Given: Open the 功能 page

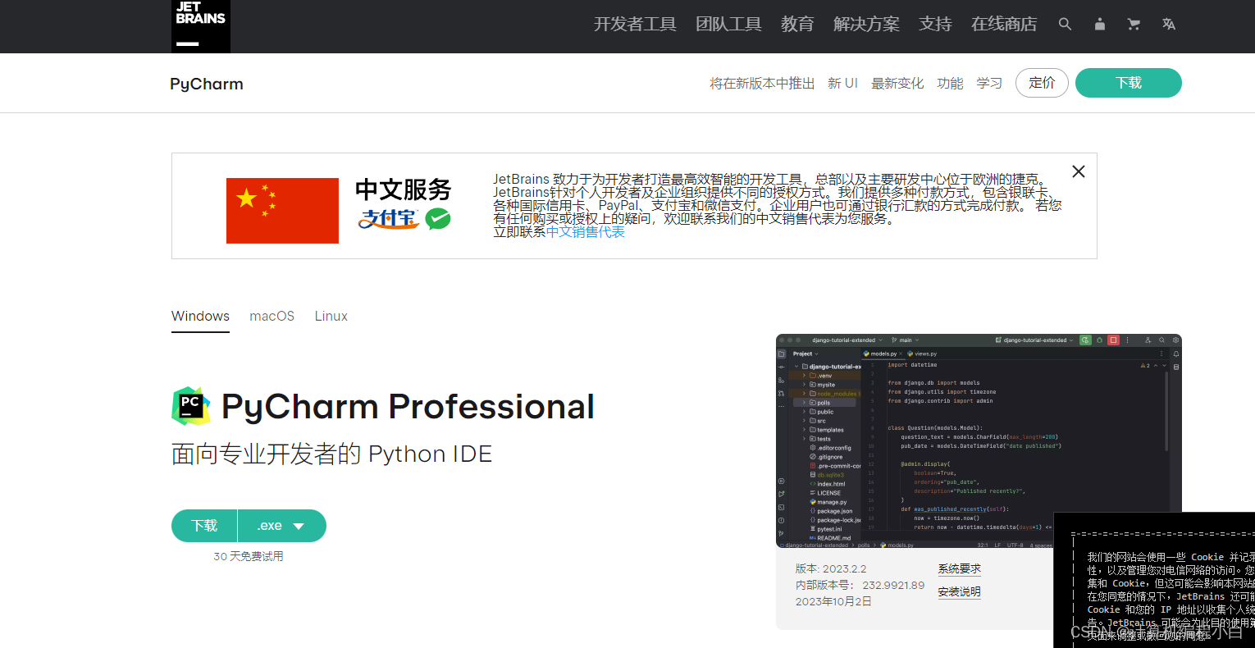Looking at the screenshot, I should [950, 84].
